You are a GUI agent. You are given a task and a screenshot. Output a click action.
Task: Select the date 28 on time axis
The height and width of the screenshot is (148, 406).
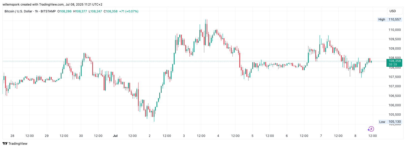12,136
